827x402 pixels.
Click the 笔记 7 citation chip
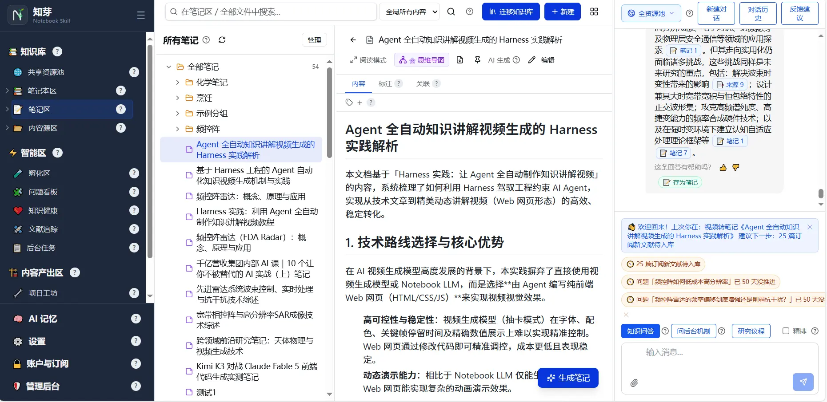[674, 153]
